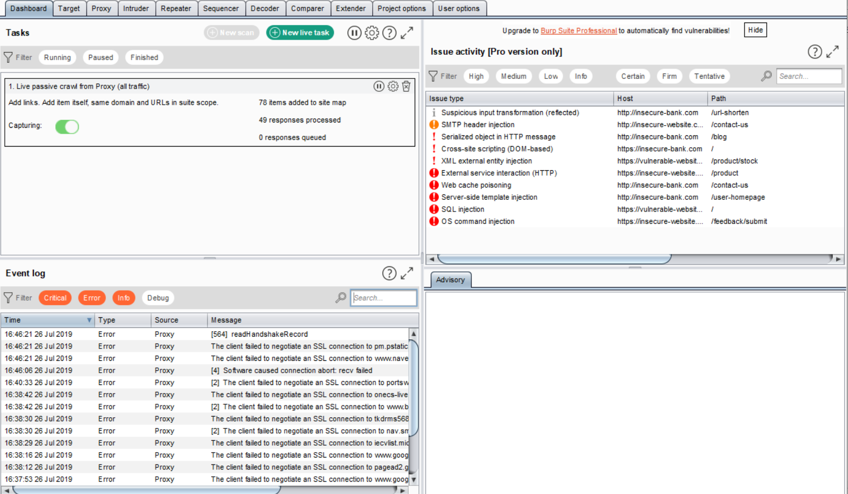Image resolution: width=848 pixels, height=494 pixels.
Task: Click the New scan button
Action: [x=231, y=33]
